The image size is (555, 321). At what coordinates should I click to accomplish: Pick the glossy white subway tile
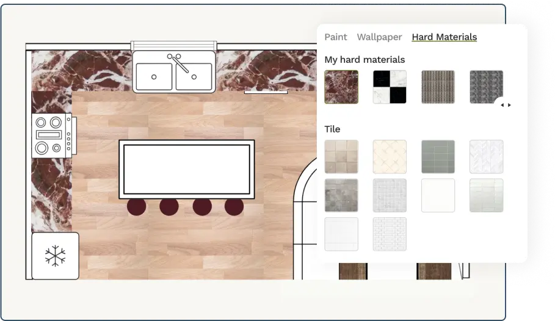(x=486, y=195)
